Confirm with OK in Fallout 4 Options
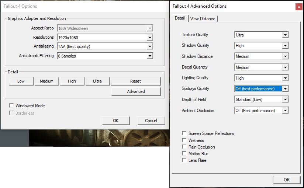 [x=116, y=121]
